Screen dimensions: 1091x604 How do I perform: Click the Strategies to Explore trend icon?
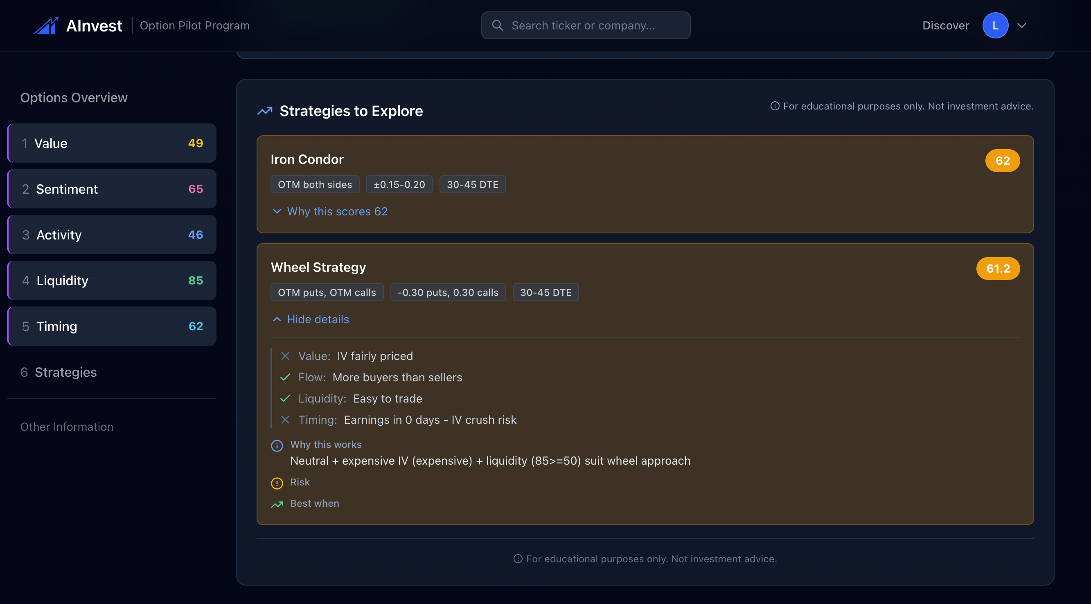pos(265,111)
